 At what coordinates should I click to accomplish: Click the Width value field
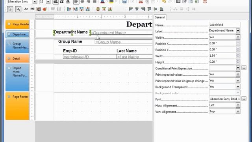click(x=222, y=56)
